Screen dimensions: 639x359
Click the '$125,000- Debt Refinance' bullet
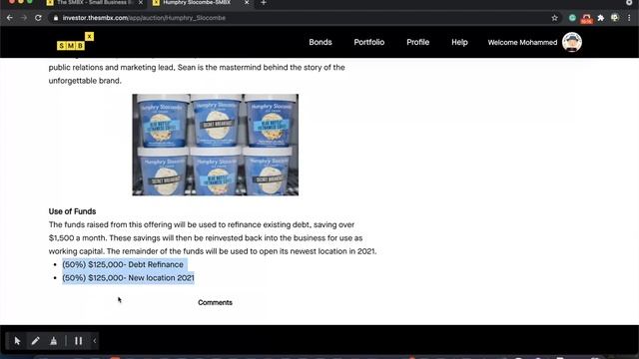[123, 264]
